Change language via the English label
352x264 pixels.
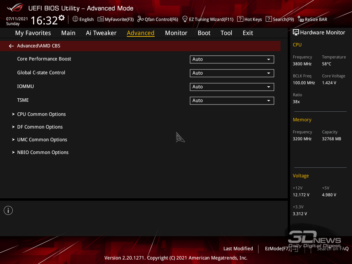[86, 20]
